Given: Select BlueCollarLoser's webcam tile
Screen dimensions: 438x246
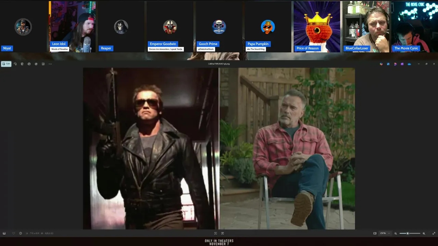Looking at the screenshot, I should (x=366, y=27).
